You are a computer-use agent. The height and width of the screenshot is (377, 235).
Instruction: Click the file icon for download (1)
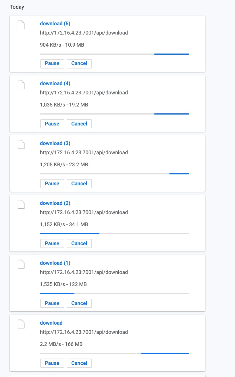click(21, 264)
